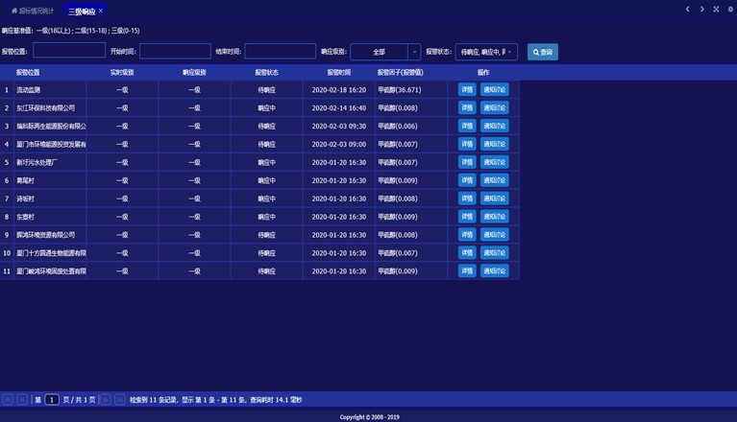737x422 pixels.
Task: Click the 报警位置 input field
Action: [69, 51]
